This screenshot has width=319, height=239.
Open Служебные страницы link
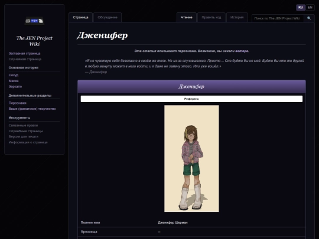[26, 131]
